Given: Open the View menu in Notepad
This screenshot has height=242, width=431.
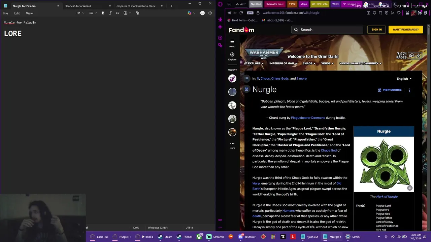Looking at the screenshot, I should pyautogui.click(x=29, y=13).
